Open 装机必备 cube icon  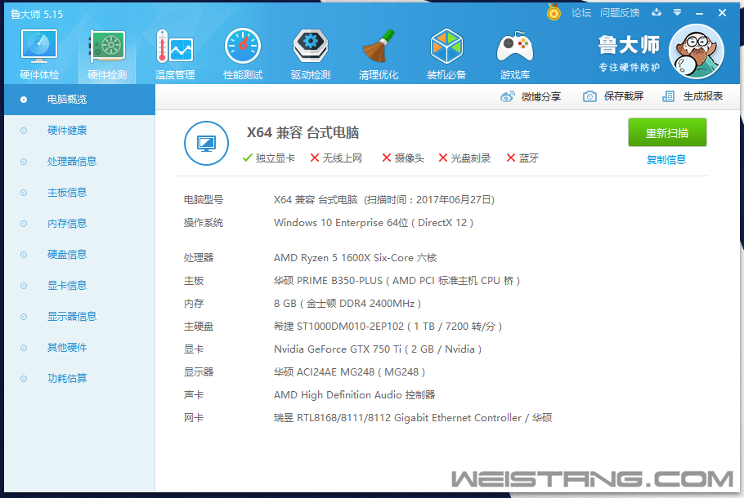[446, 46]
